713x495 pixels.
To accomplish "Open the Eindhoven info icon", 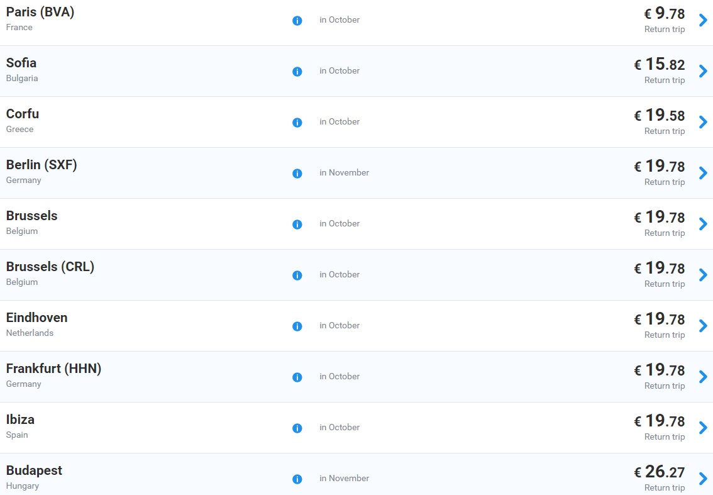I will click(x=297, y=326).
